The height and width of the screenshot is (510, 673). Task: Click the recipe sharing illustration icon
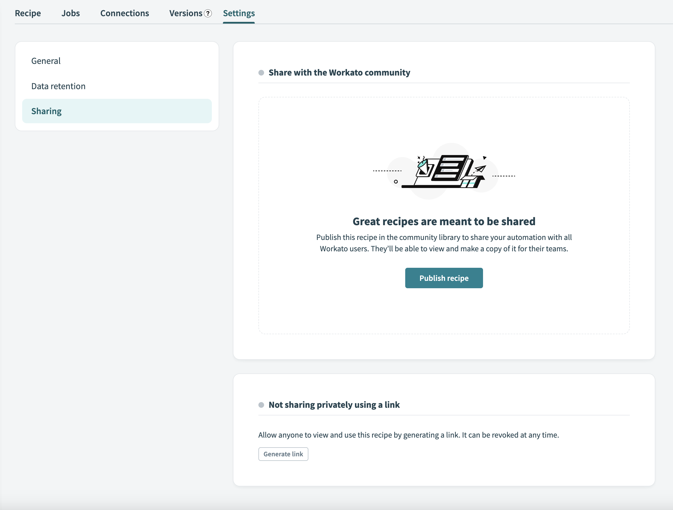444,170
